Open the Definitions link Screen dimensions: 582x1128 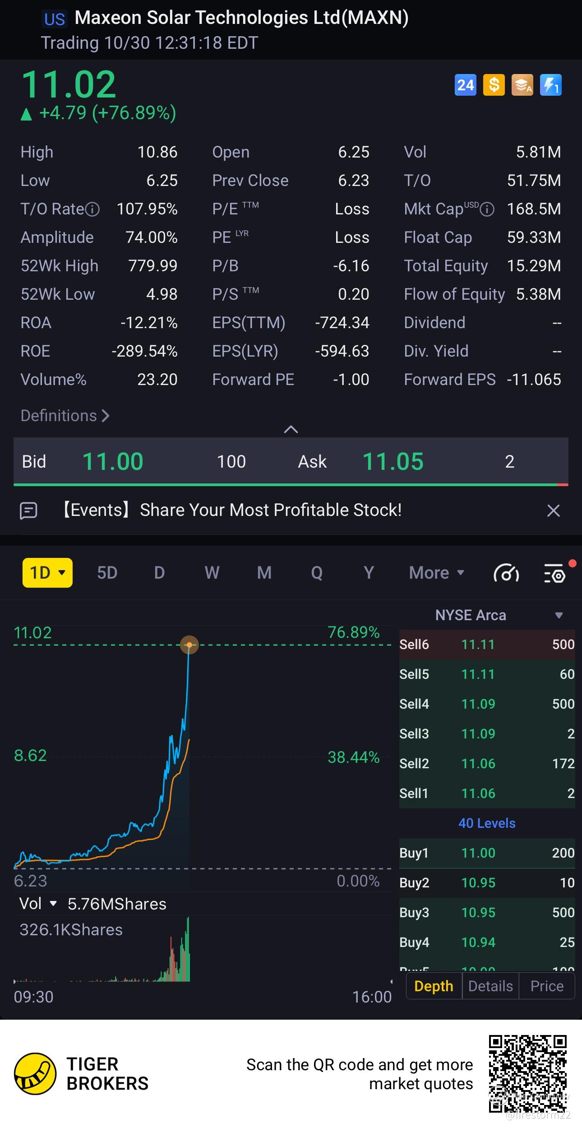pyautogui.click(x=65, y=416)
